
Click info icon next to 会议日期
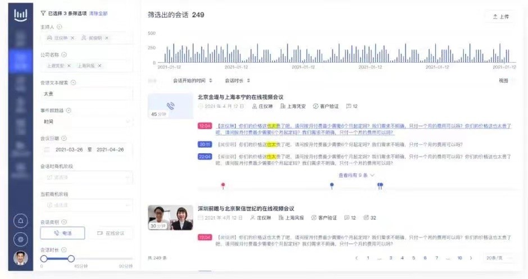[x=64, y=138]
